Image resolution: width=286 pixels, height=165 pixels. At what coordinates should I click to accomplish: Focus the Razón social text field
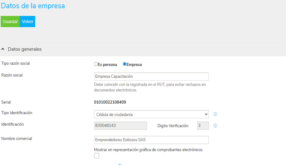pos(151,76)
